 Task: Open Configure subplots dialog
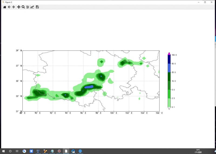(x=28, y=7)
